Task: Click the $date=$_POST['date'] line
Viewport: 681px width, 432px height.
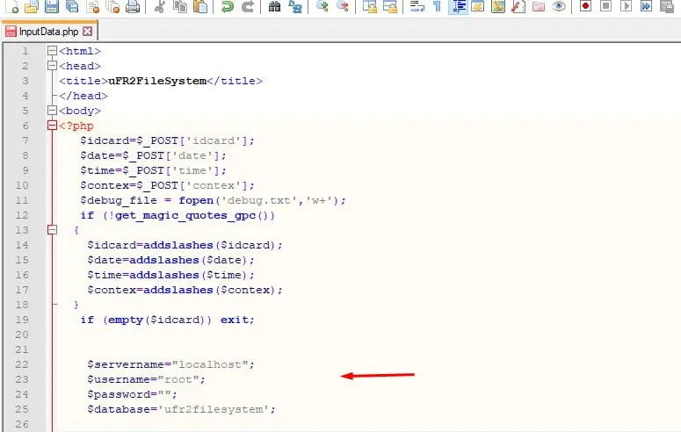Action: click(x=153, y=155)
